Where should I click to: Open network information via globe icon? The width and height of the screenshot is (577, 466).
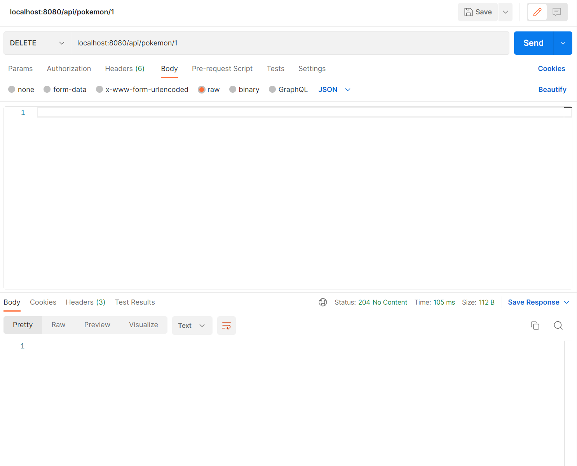point(323,302)
